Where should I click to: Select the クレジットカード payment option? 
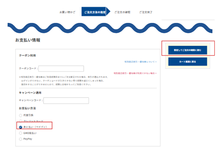point(21,121)
